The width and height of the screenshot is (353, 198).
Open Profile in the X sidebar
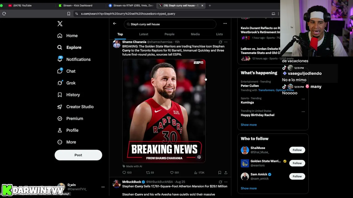coord(68,130)
